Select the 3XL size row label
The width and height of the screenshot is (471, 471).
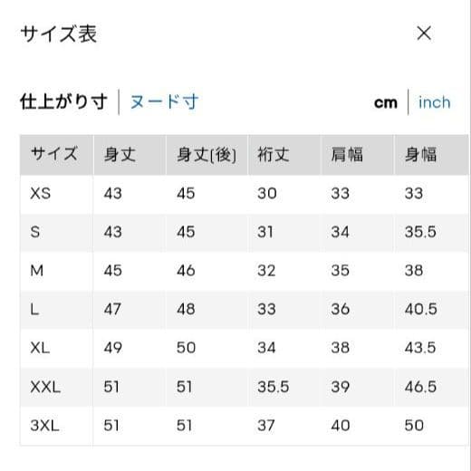coord(44,426)
